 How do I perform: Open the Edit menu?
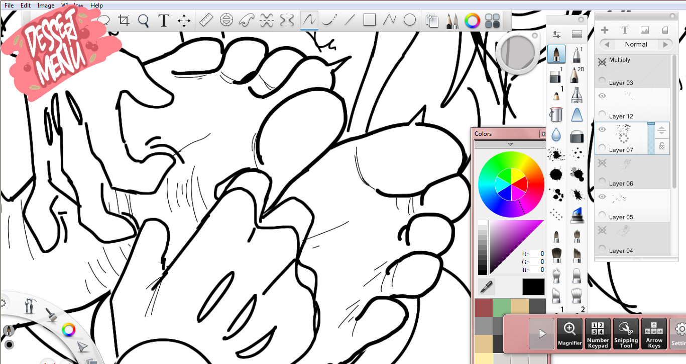click(26, 6)
